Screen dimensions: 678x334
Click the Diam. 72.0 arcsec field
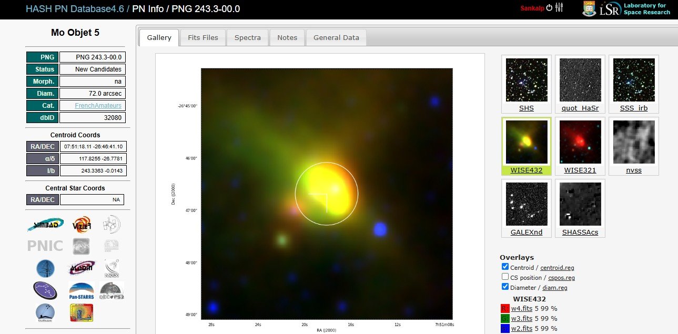93,94
